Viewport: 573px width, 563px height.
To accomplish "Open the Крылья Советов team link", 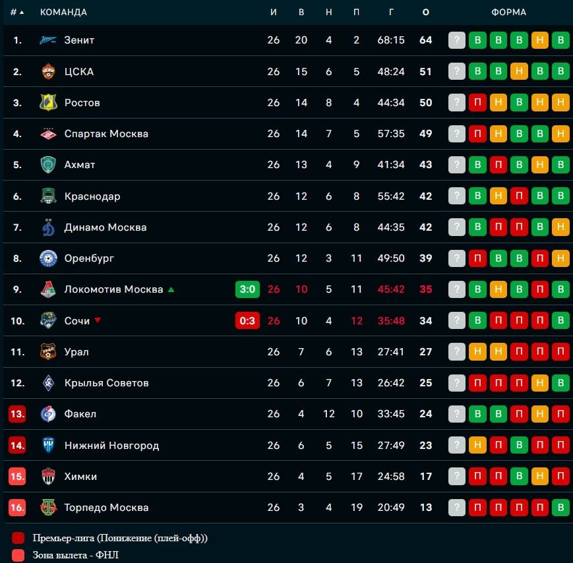I will 106,383.
